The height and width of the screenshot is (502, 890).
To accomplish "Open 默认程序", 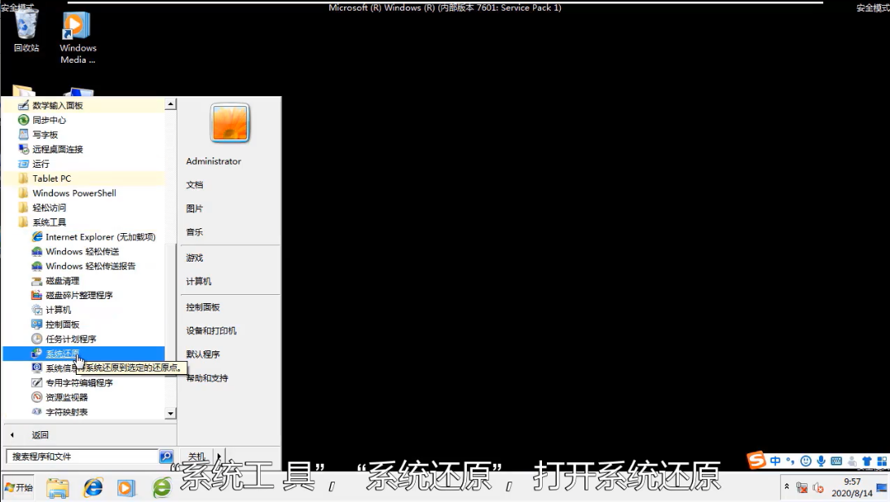I will (x=203, y=354).
